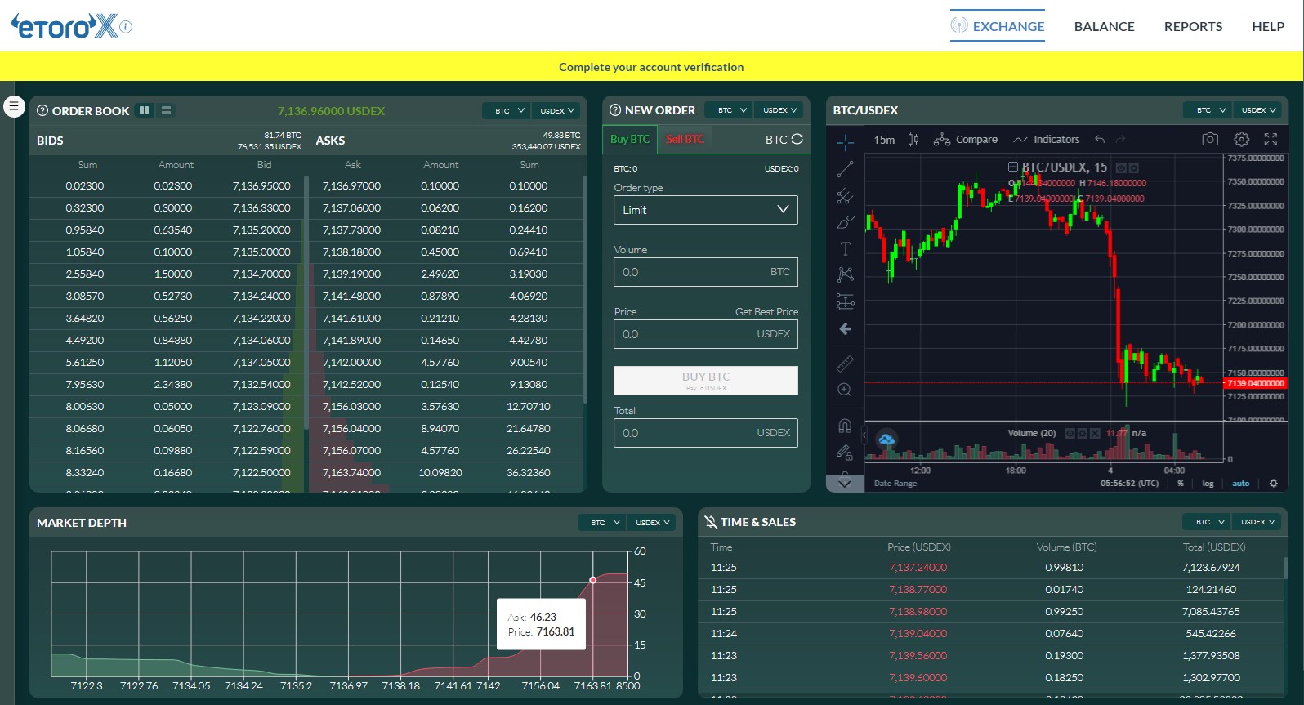
Task: Select the brush drawing tool
Action: [845, 222]
